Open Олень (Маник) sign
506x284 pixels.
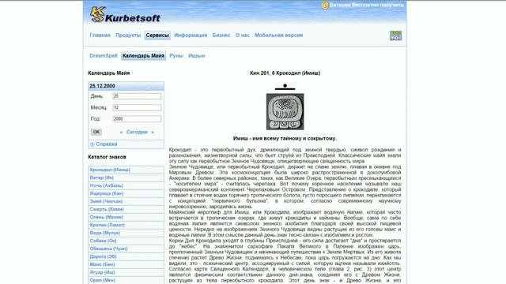click(107, 217)
